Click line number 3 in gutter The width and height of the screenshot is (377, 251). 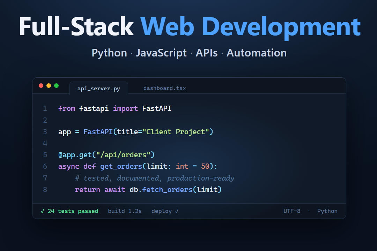pos(45,132)
